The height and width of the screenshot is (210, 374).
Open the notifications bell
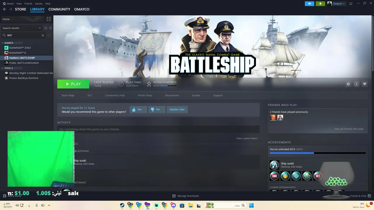pos(320,3)
